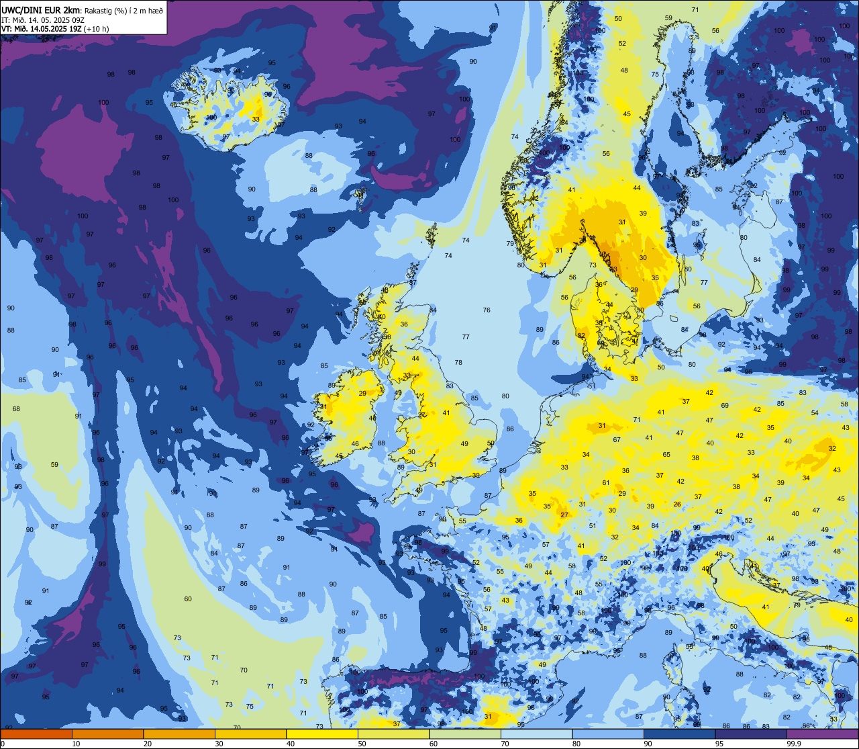This screenshot has width=859, height=749.
Task: Select the legend swatch between 20 and 30
Action: tap(179, 734)
